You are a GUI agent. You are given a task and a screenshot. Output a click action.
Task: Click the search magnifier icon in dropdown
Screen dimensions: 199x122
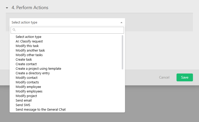tap(14, 30)
